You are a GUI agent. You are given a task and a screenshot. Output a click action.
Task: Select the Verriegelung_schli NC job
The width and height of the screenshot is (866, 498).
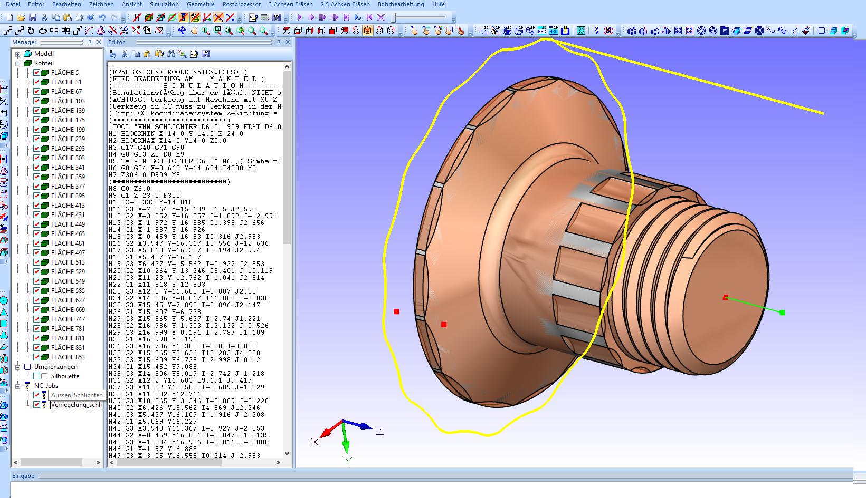(77, 405)
